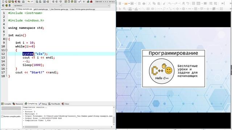
Task: Click the Print icon in Dev-C++ toolbar
Action: (x=23, y=1)
